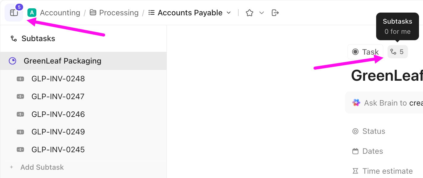
Task: Select the Task type pill
Action: coord(365,52)
